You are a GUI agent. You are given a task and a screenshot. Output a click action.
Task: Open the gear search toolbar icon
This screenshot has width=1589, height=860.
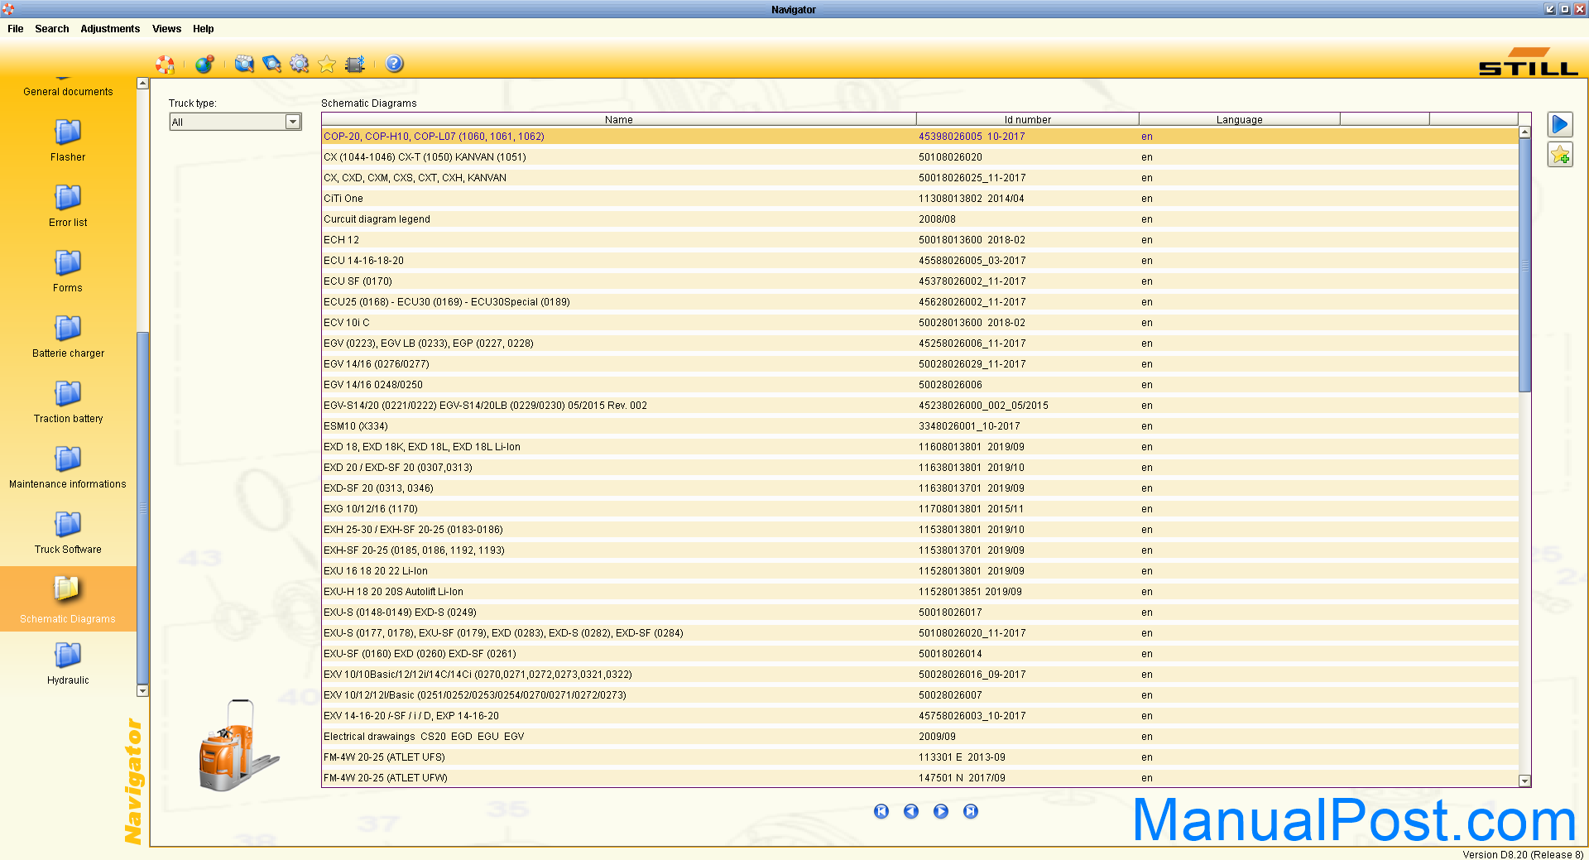tap(300, 64)
